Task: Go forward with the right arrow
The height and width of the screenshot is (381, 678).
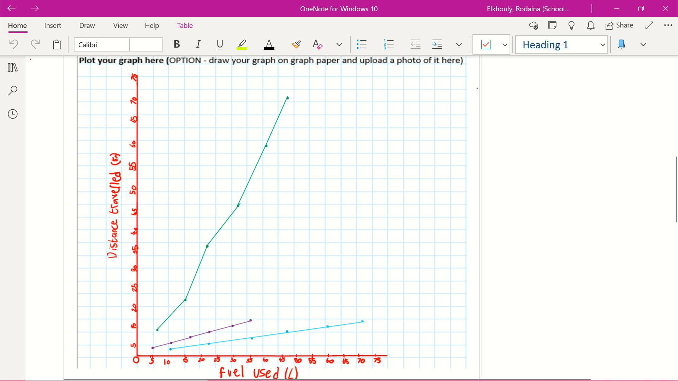Action: [35, 8]
